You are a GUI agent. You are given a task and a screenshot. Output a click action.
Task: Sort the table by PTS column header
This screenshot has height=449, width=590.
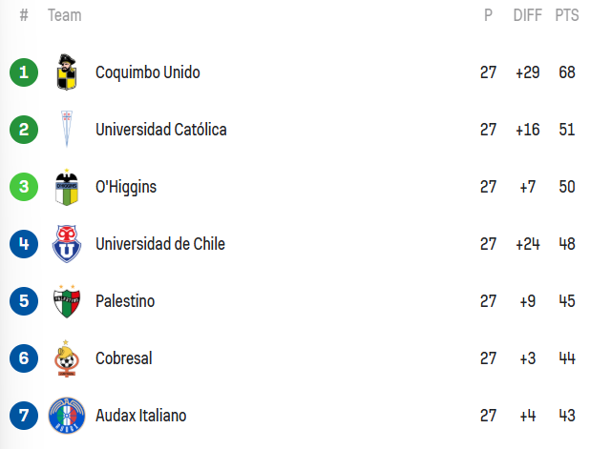(567, 15)
